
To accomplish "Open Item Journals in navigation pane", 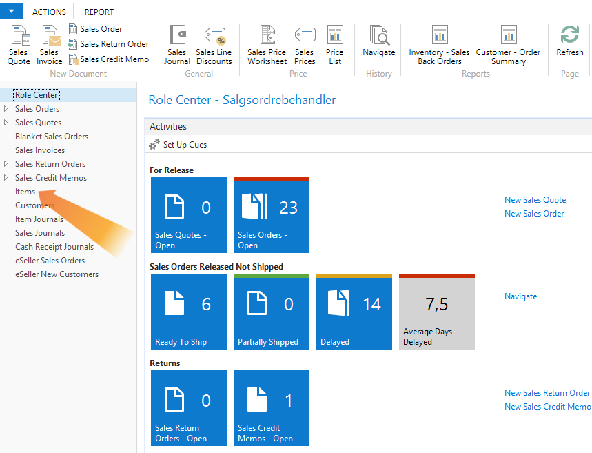I will pos(39,219).
